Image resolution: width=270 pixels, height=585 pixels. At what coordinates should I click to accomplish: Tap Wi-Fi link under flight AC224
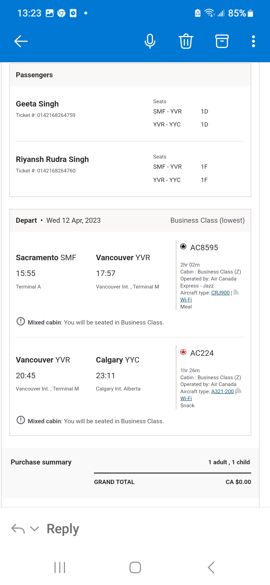[186, 398]
